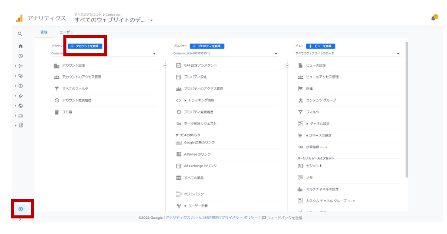
Task: Select コンテンツ グループ row
Action: coord(348,101)
